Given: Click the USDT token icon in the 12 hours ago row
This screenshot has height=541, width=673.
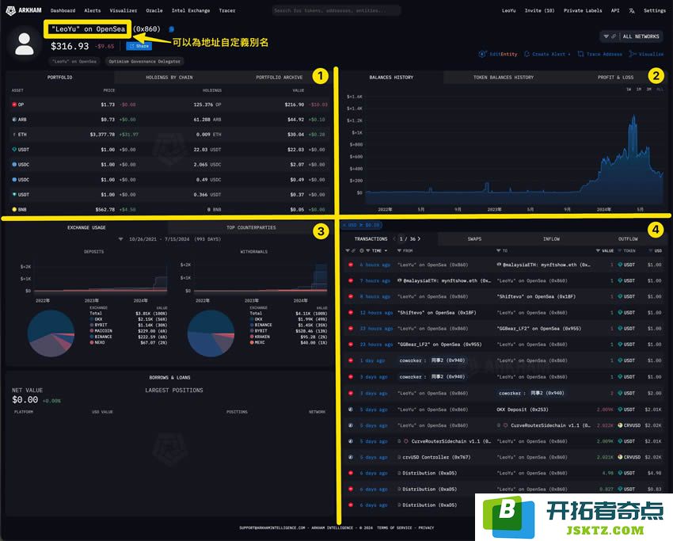Looking at the screenshot, I should click(x=620, y=313).
